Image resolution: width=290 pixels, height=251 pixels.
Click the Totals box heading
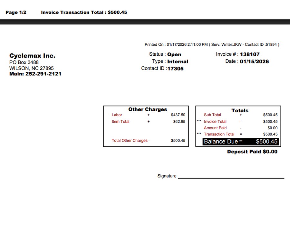point(240,110)
